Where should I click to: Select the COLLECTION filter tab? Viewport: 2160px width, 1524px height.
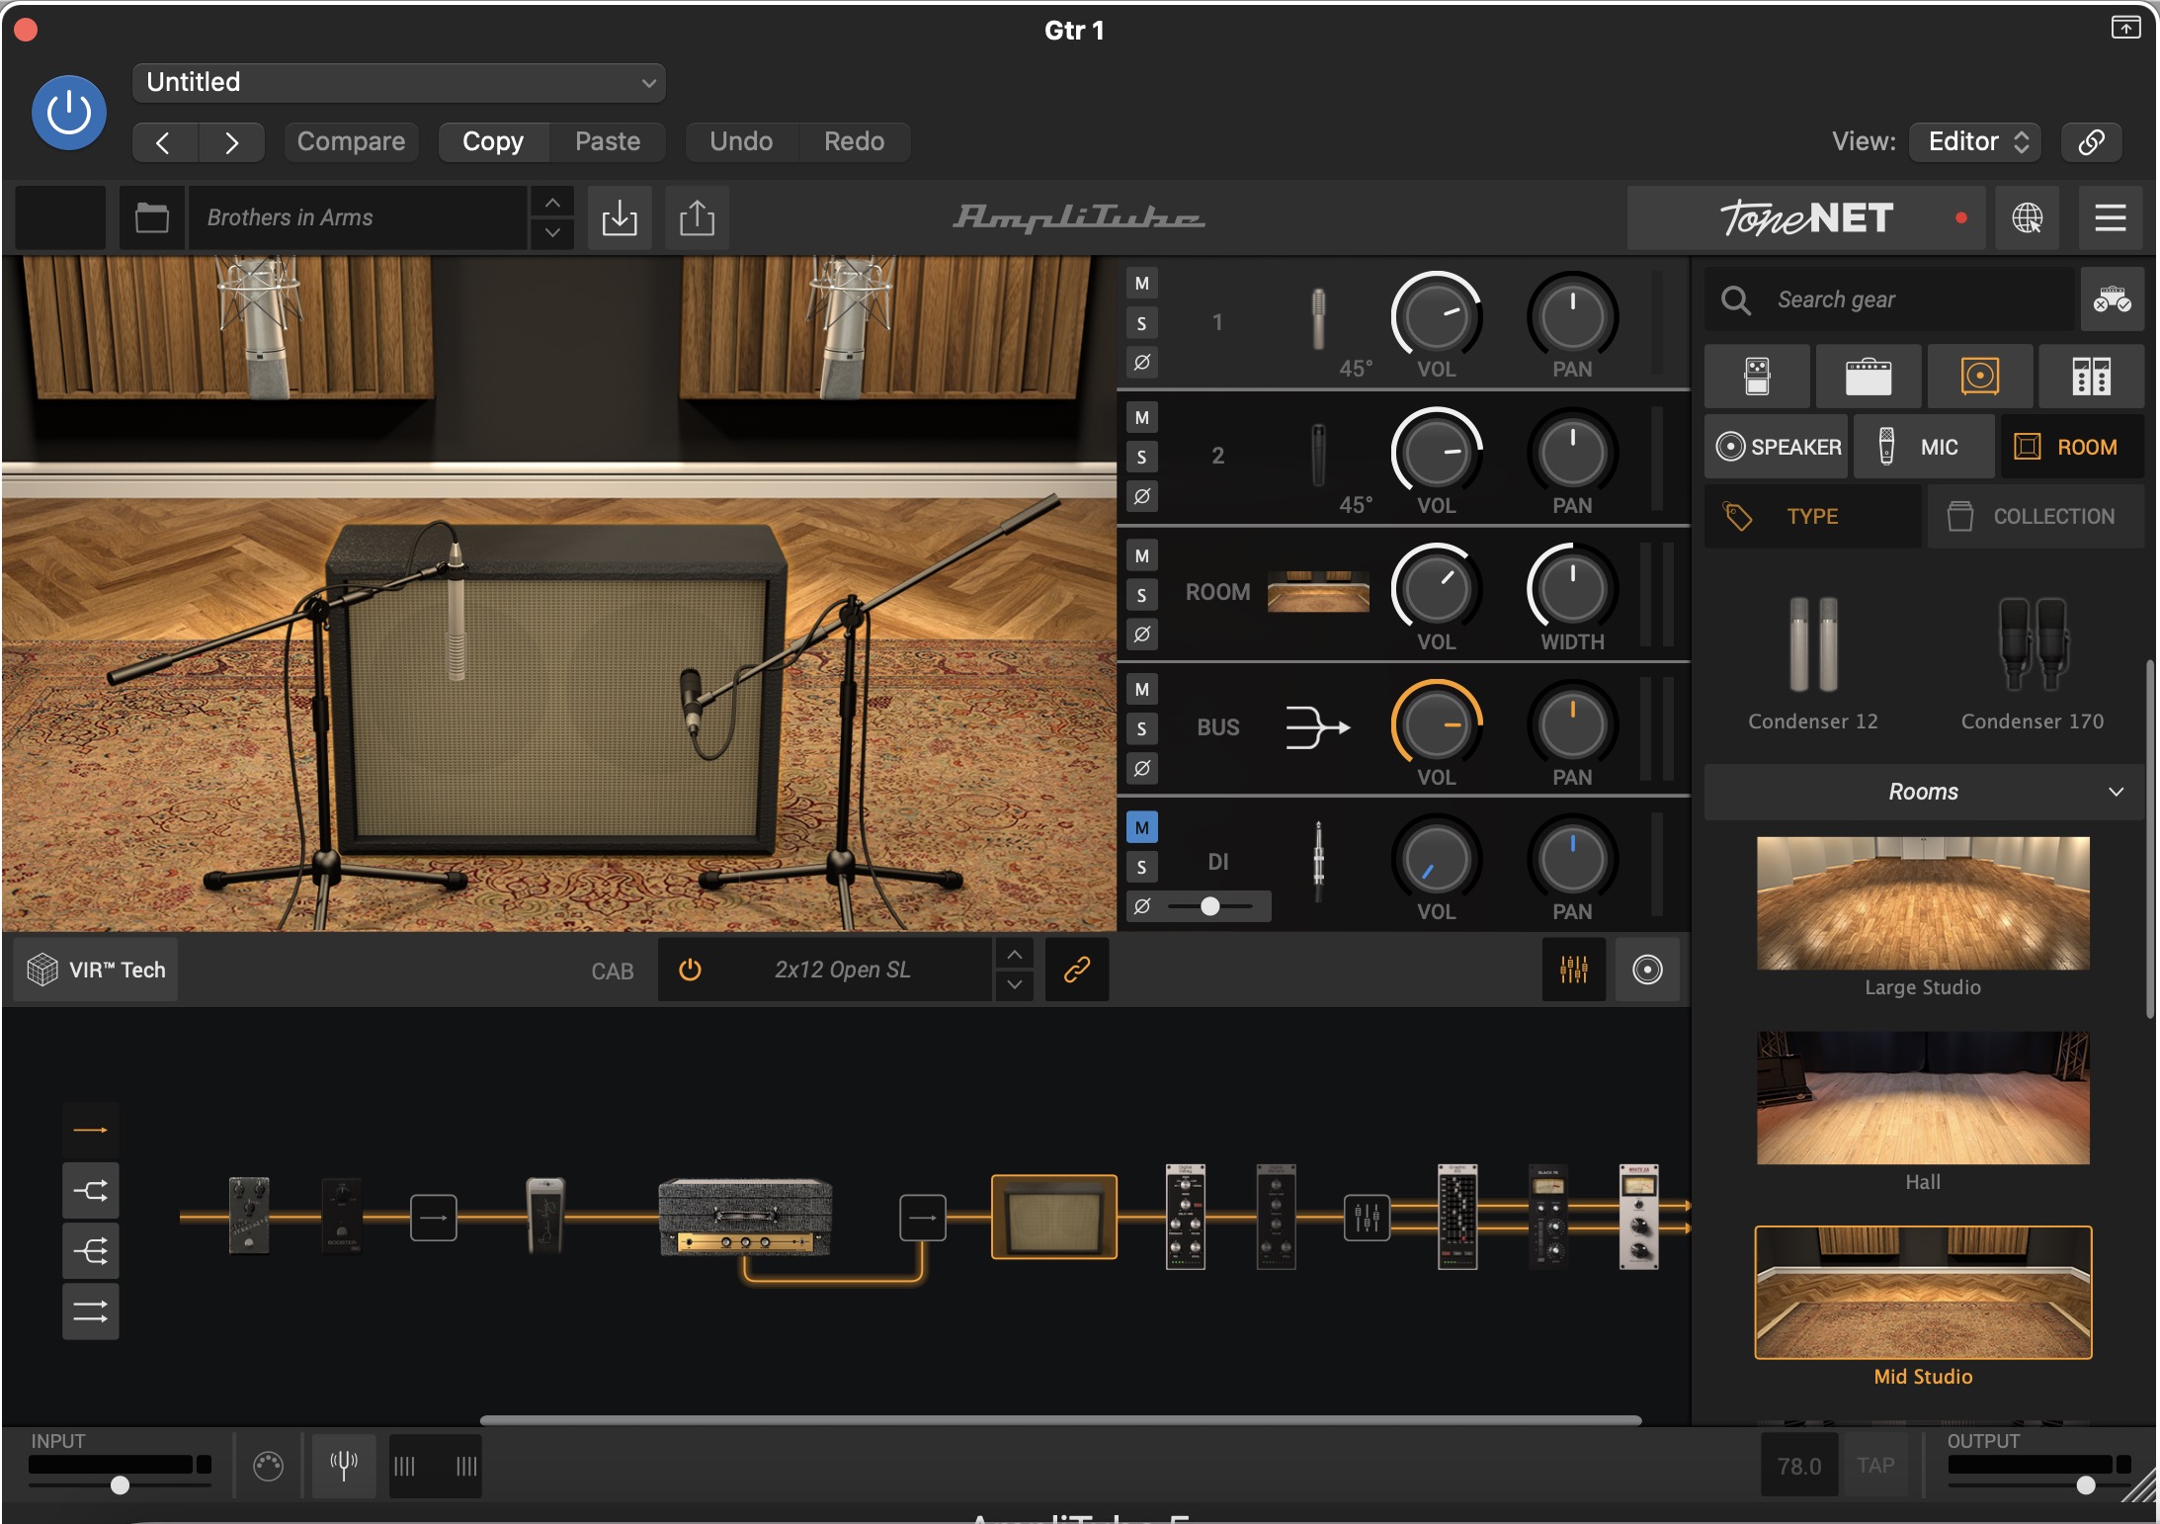click(2036, 516)
